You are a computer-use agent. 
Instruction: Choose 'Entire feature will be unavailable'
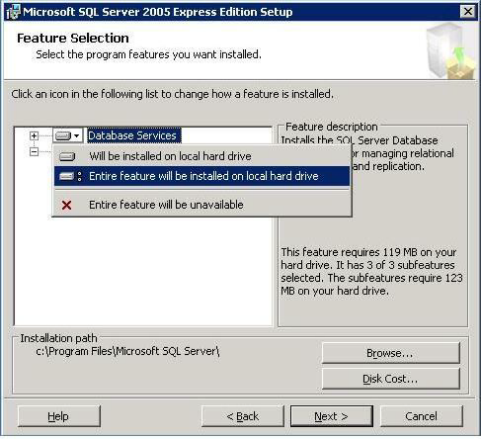[x=166, y=205]
